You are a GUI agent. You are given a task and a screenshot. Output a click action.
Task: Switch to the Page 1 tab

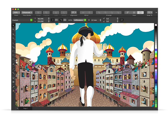(26, 108)
